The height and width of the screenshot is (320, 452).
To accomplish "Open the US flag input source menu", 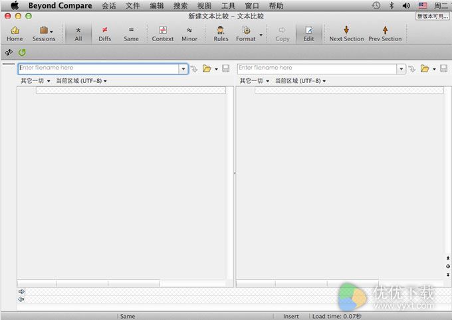I will (x=423, y=5).
